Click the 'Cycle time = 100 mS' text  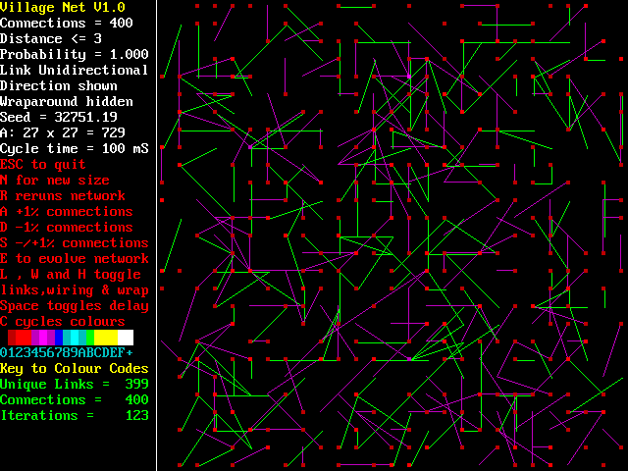pos(75,148)
